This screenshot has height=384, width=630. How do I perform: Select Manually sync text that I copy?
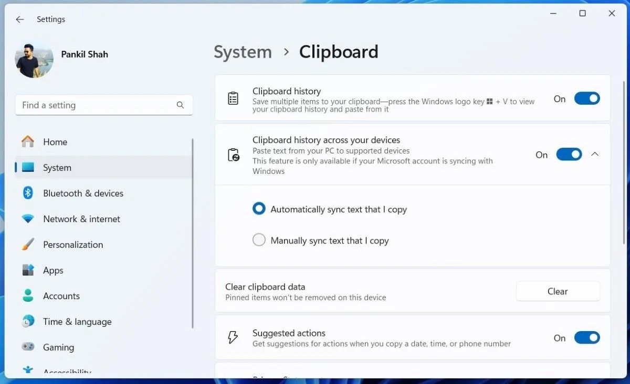tap(259, 239)
